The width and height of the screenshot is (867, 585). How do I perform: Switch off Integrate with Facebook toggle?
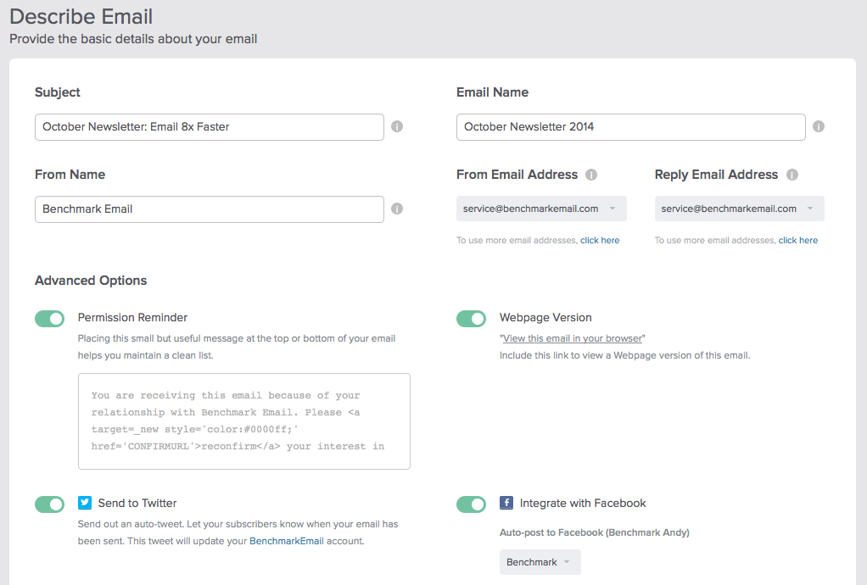tap(471, 504)
